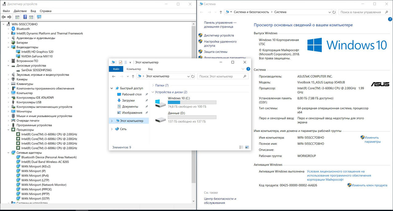Click the Батареи battery icon in the device tree
Viewport: 393px width, 211px height.
coord(13,43)
